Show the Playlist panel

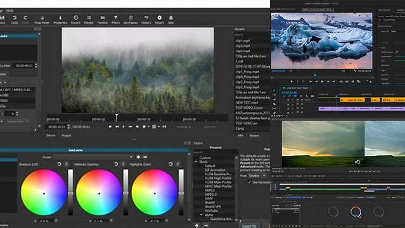[x=89, y=20]
